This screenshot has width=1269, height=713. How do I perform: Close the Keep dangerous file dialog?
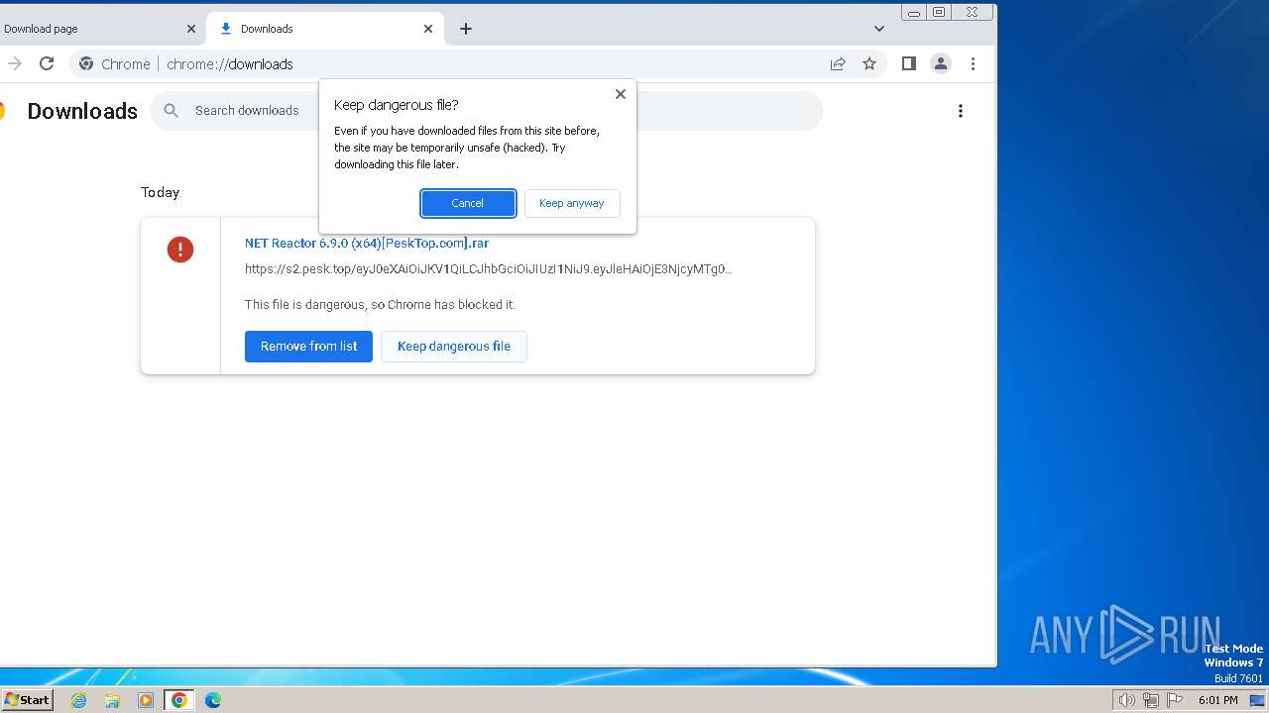621,94
